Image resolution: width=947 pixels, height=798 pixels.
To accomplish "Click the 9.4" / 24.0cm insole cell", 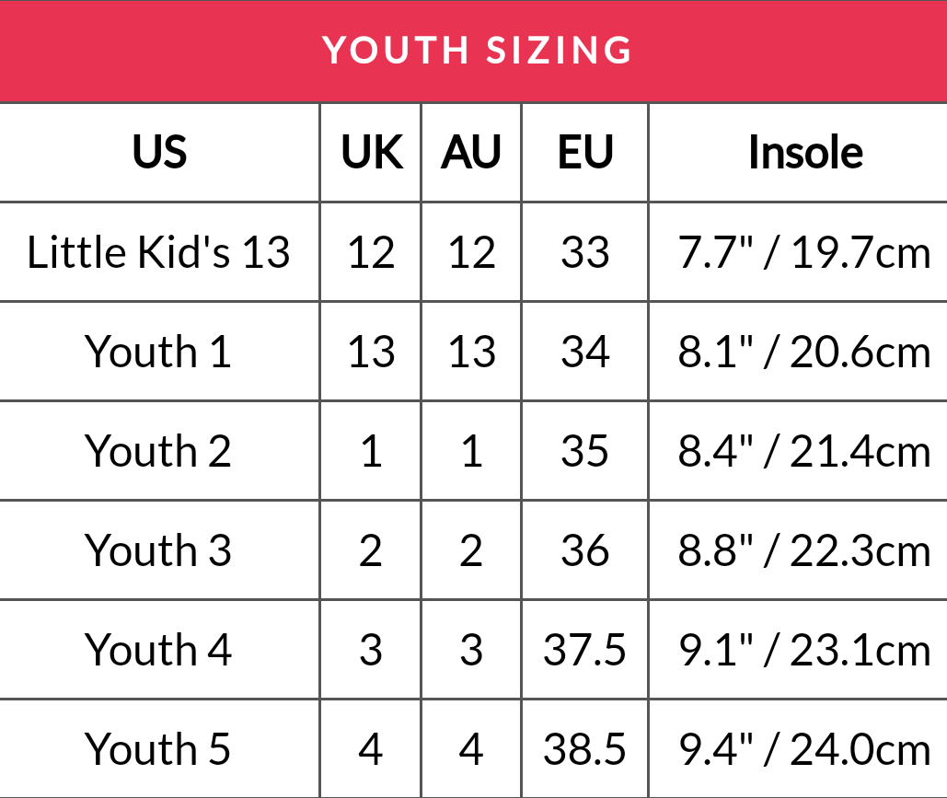I will 804,749.
